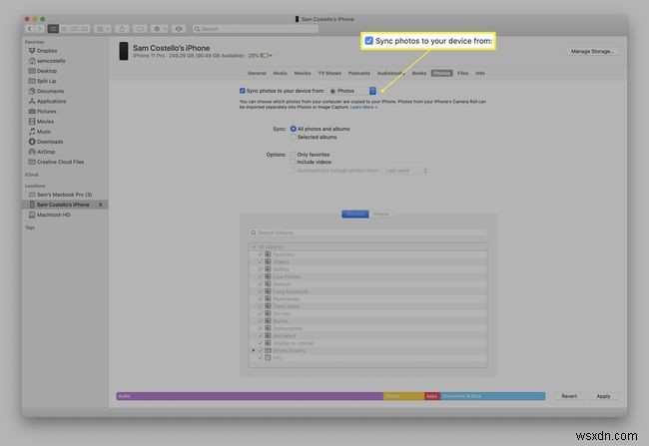Switch to the Books tab
Viewport: 649px width, 446px height.
[x=419, y=73]
